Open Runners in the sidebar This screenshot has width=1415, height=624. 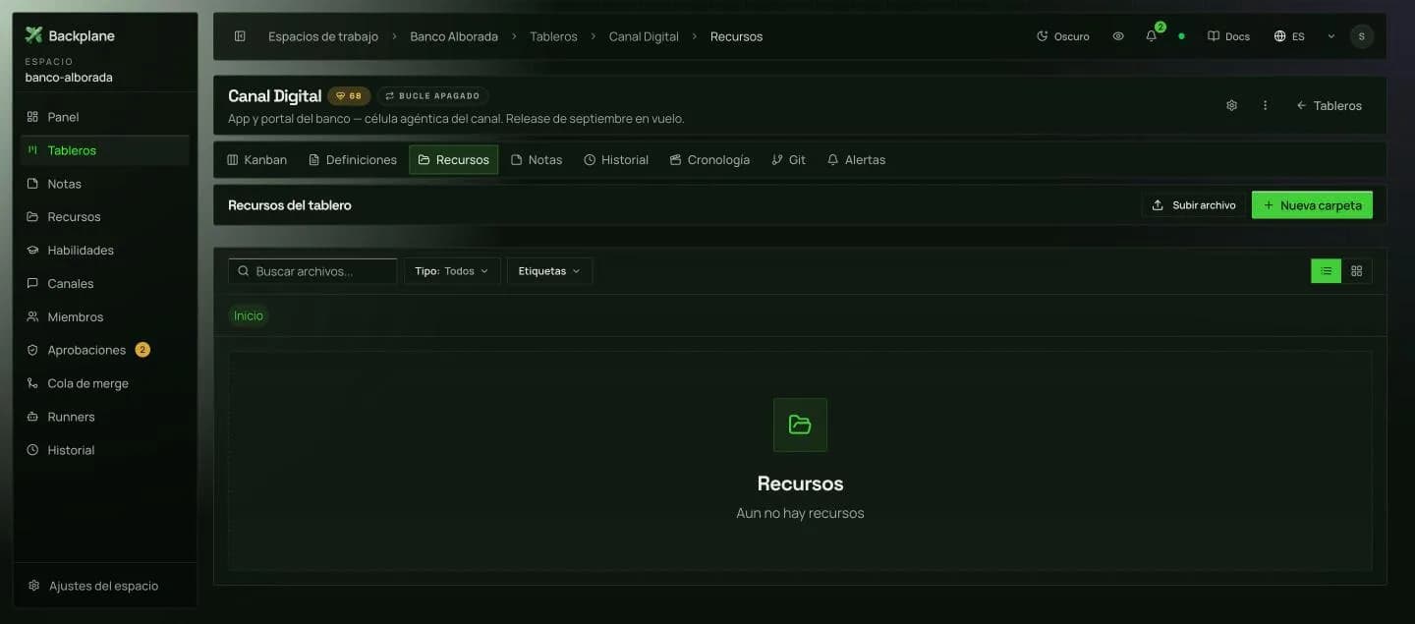tap(104, 417)
